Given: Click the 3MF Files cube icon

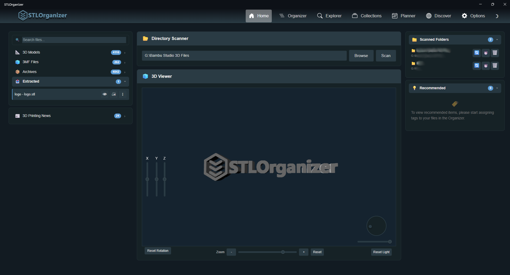Looking at the screenshot, I should click(17, 62).
